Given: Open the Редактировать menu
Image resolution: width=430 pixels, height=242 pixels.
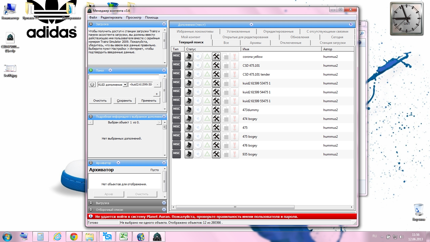Looking at the screenshot, I should [111, 17].
